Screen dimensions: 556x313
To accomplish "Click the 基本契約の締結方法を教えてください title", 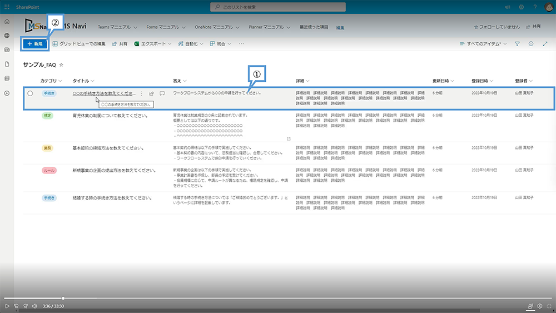I will tap(108, 148).
